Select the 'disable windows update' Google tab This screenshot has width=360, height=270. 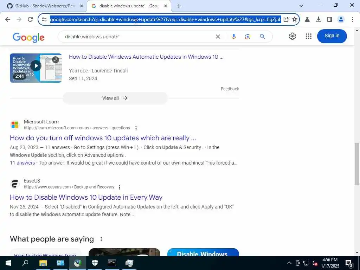(x=129, y=6)
